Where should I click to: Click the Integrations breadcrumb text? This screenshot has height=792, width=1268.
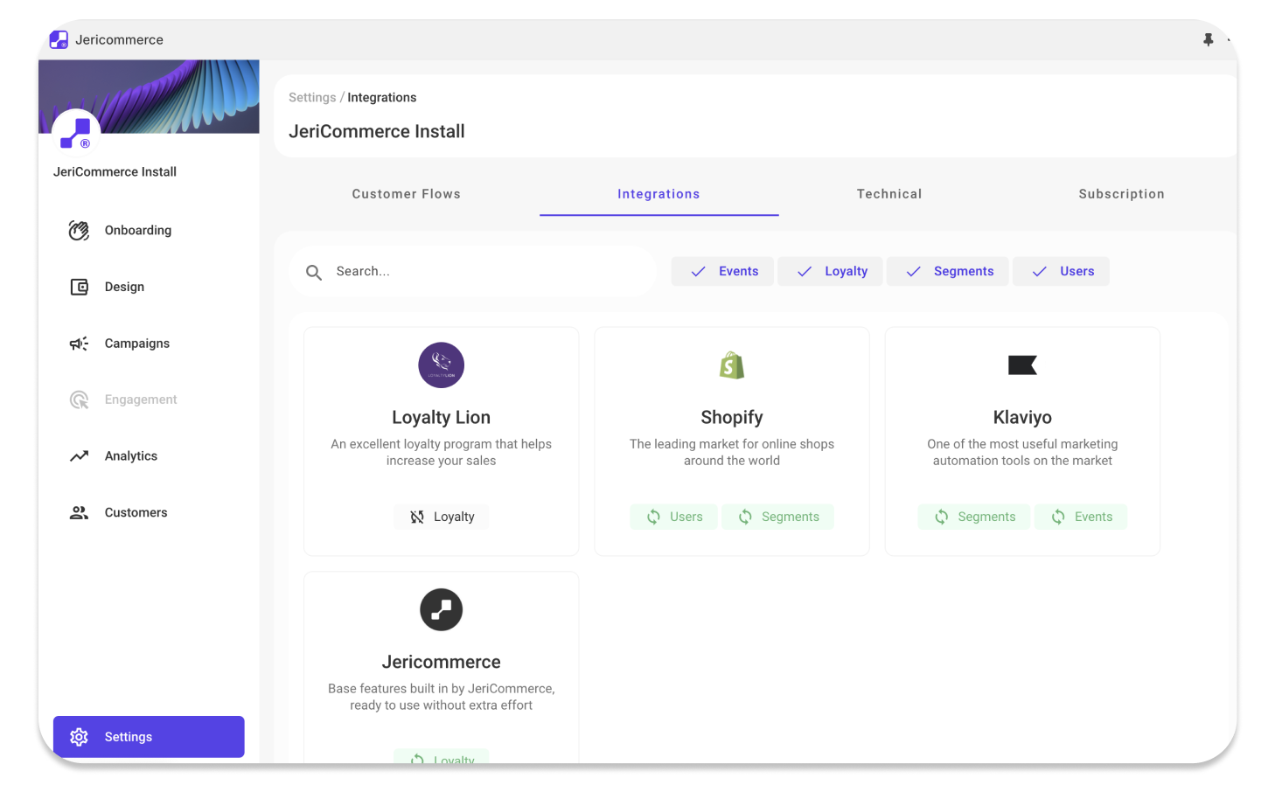click(x=381, y=97)
